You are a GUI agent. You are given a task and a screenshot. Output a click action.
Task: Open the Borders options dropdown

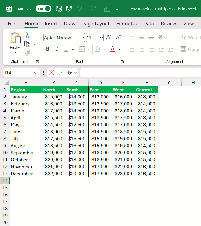tap(89, 50)
